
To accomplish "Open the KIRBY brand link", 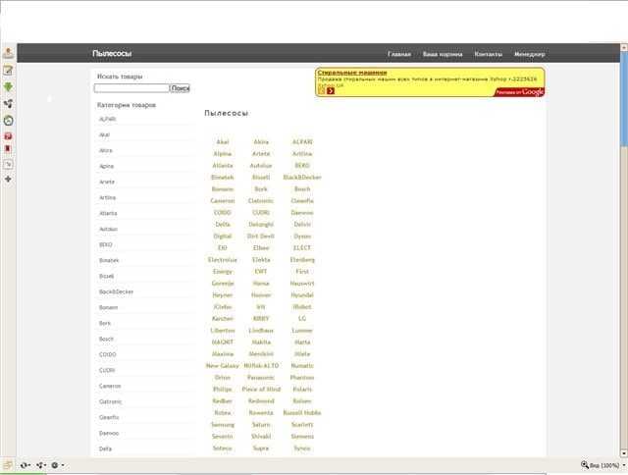I will pyautogui.click(x=261, y=319).
